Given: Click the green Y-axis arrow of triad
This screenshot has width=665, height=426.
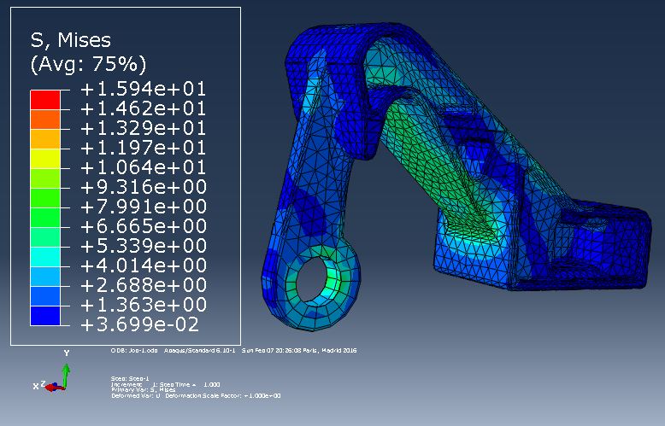Looking at the screenshot, I should pos(66,375).
